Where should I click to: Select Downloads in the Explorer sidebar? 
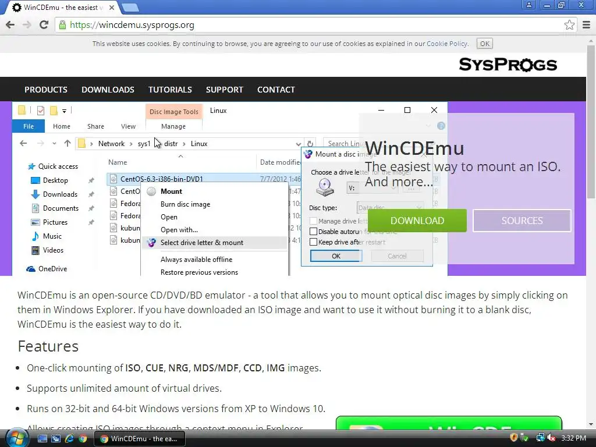[54, 194]
